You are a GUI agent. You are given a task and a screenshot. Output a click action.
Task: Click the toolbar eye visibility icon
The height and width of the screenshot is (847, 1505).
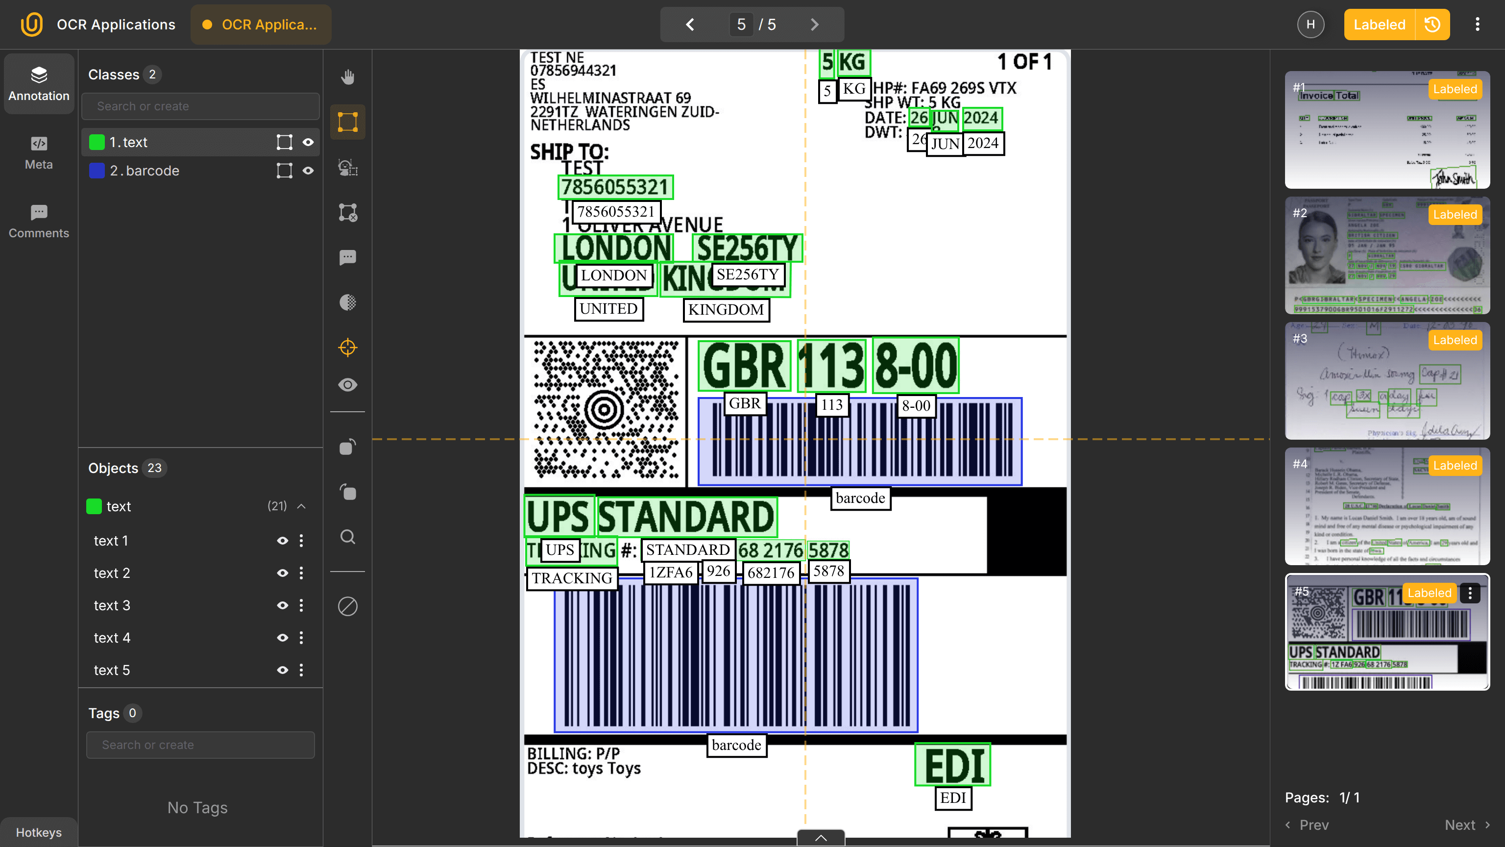[348, 385]
